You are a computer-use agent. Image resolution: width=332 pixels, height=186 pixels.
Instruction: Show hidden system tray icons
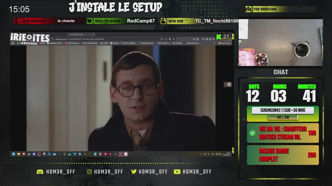coord(201,154)
